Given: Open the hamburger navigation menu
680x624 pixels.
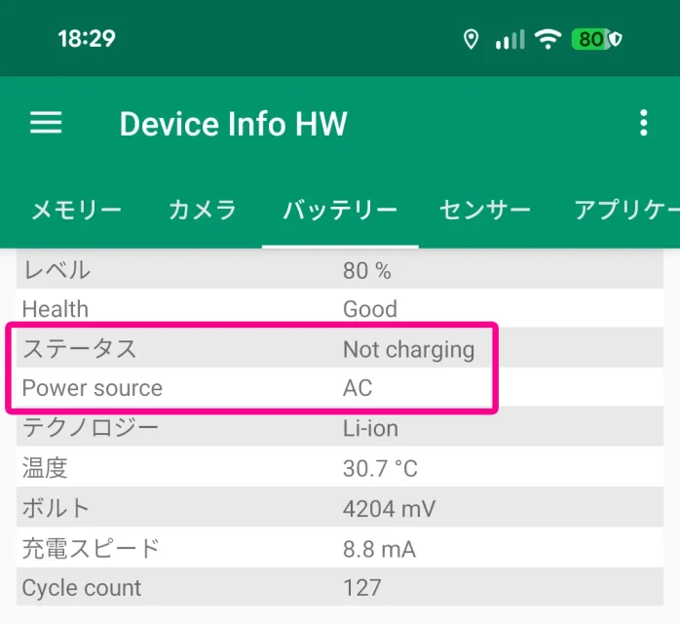Looking at the screenshot, I should [46, 123].
